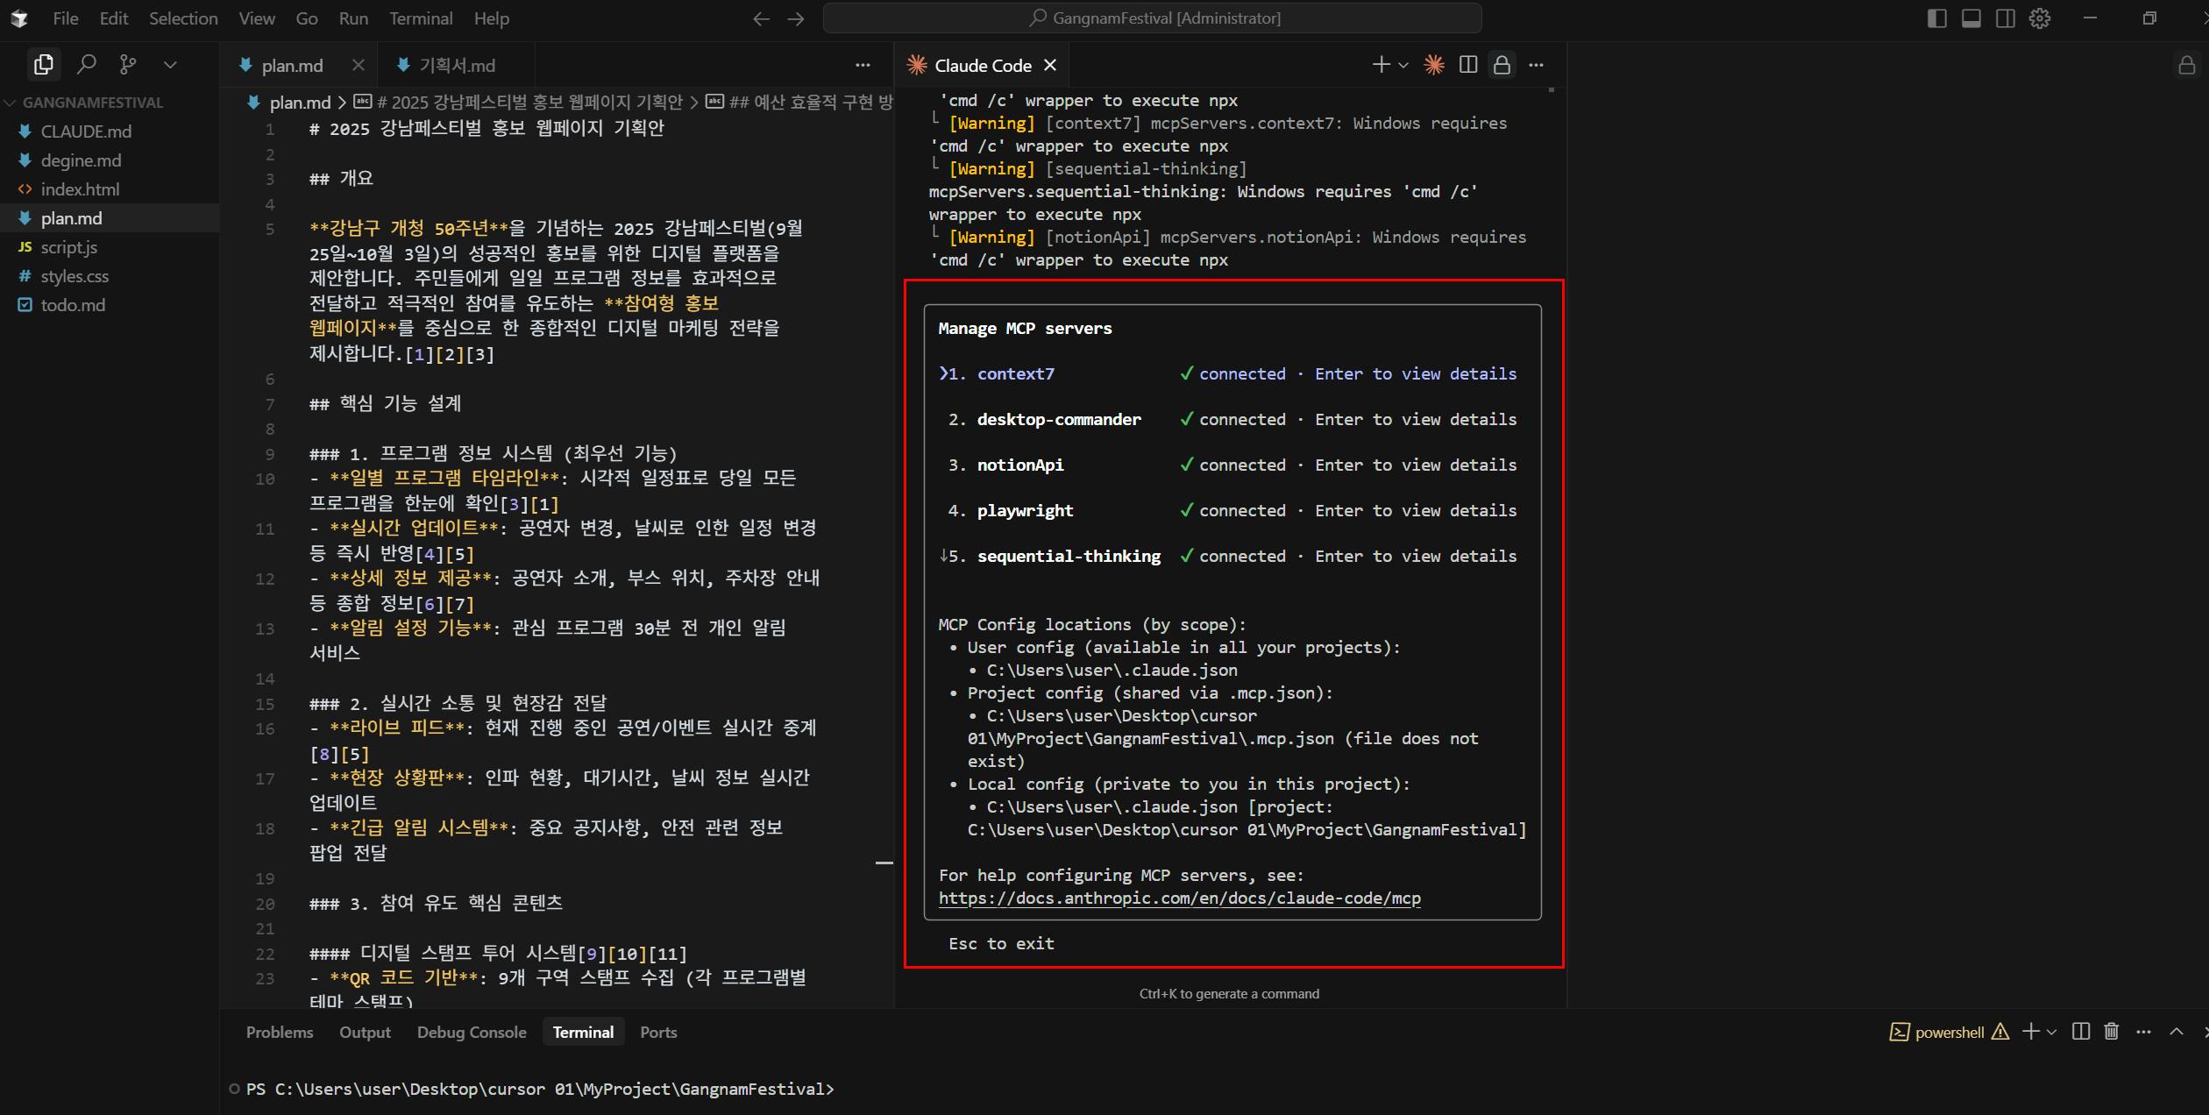Go forward with the right arrow

pyautogui.click(x=796, y=18)
